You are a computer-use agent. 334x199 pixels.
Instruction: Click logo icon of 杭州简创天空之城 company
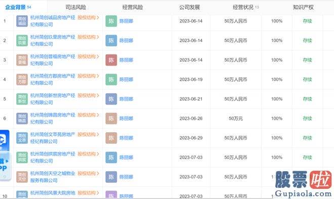(x=22, y=177)
